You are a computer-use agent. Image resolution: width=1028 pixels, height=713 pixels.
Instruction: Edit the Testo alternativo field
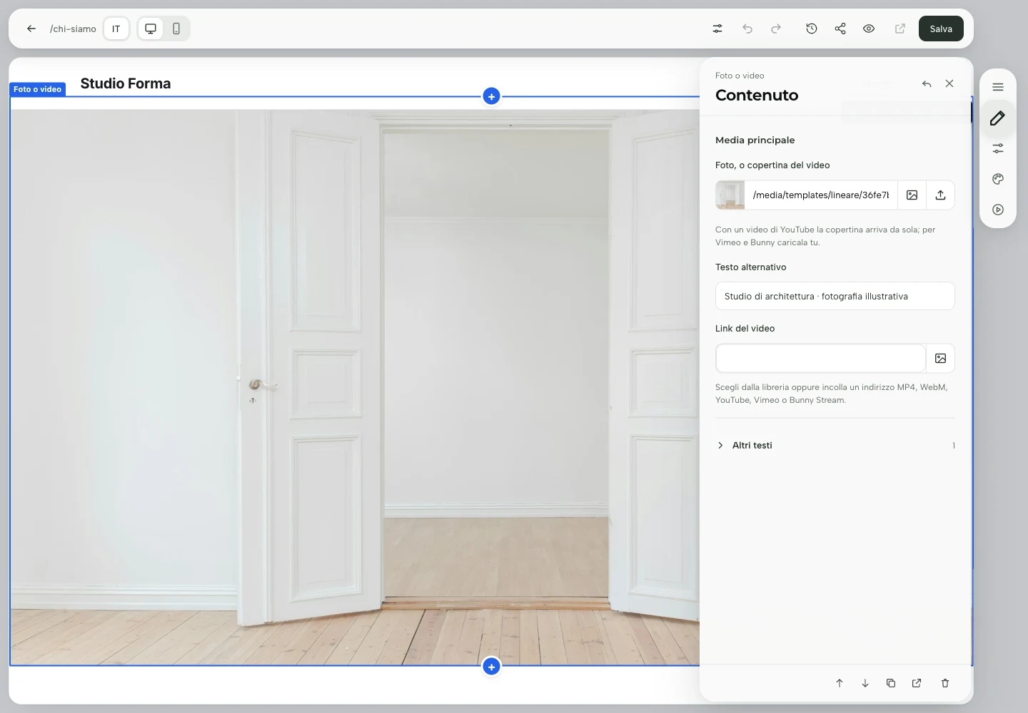coord(835,296)
